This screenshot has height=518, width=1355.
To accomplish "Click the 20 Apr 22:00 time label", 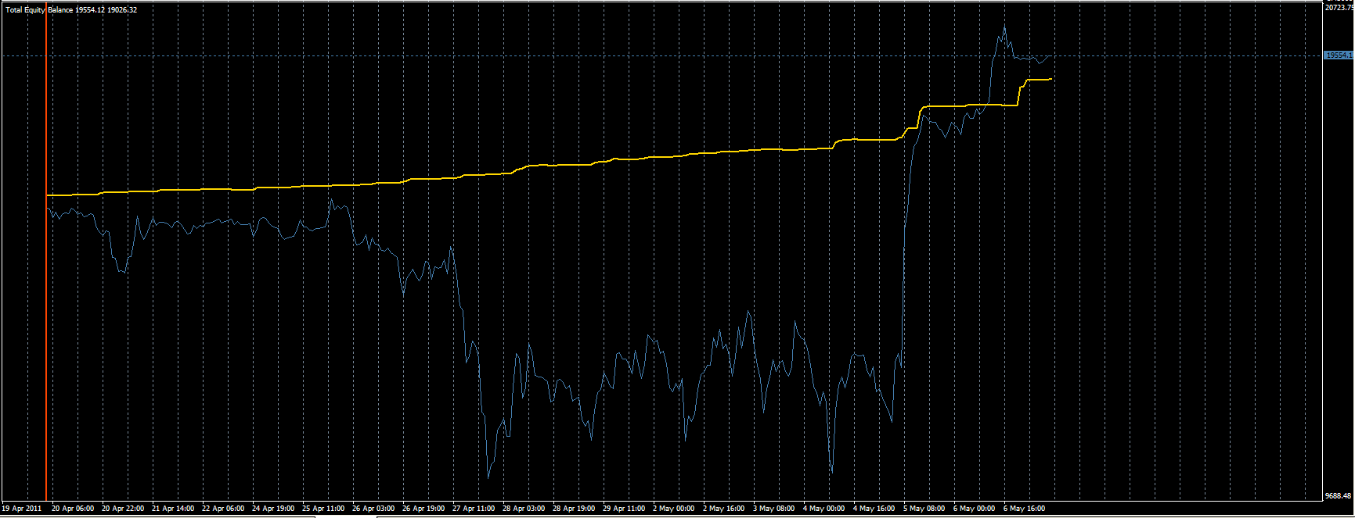I will click(x=123, y=509).
